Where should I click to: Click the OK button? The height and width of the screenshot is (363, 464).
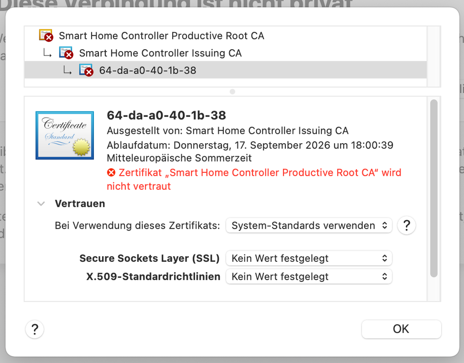pyautogui.click(x=401, y=329)
